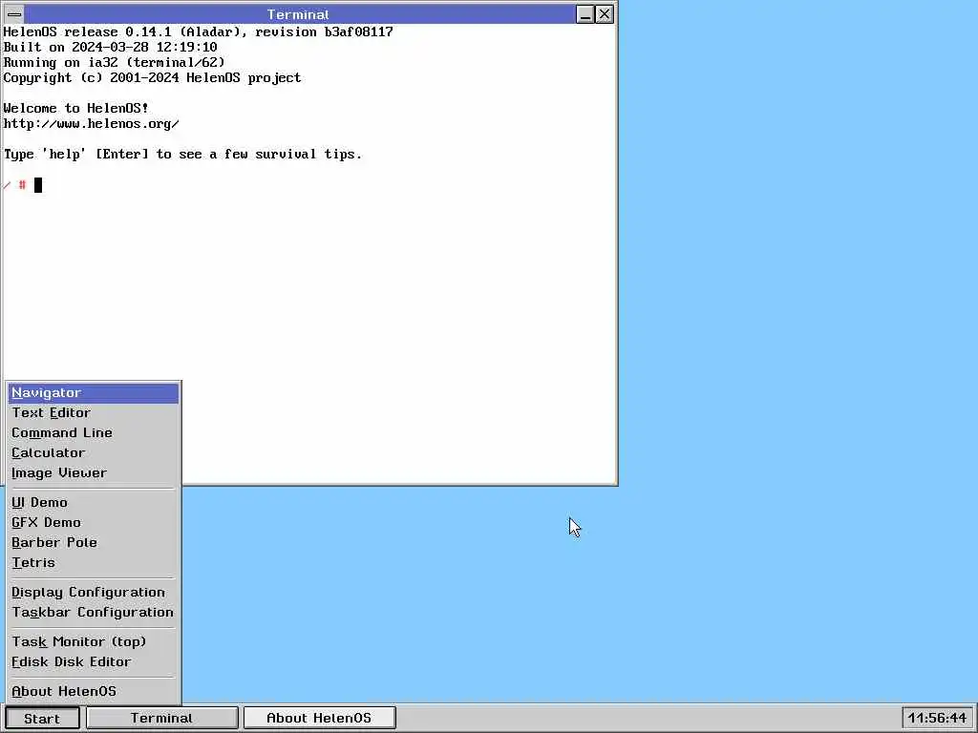The image size is (978, 733).
Task: Click the http://www.helenos.org/ text
Action: (x=92, y=123)
